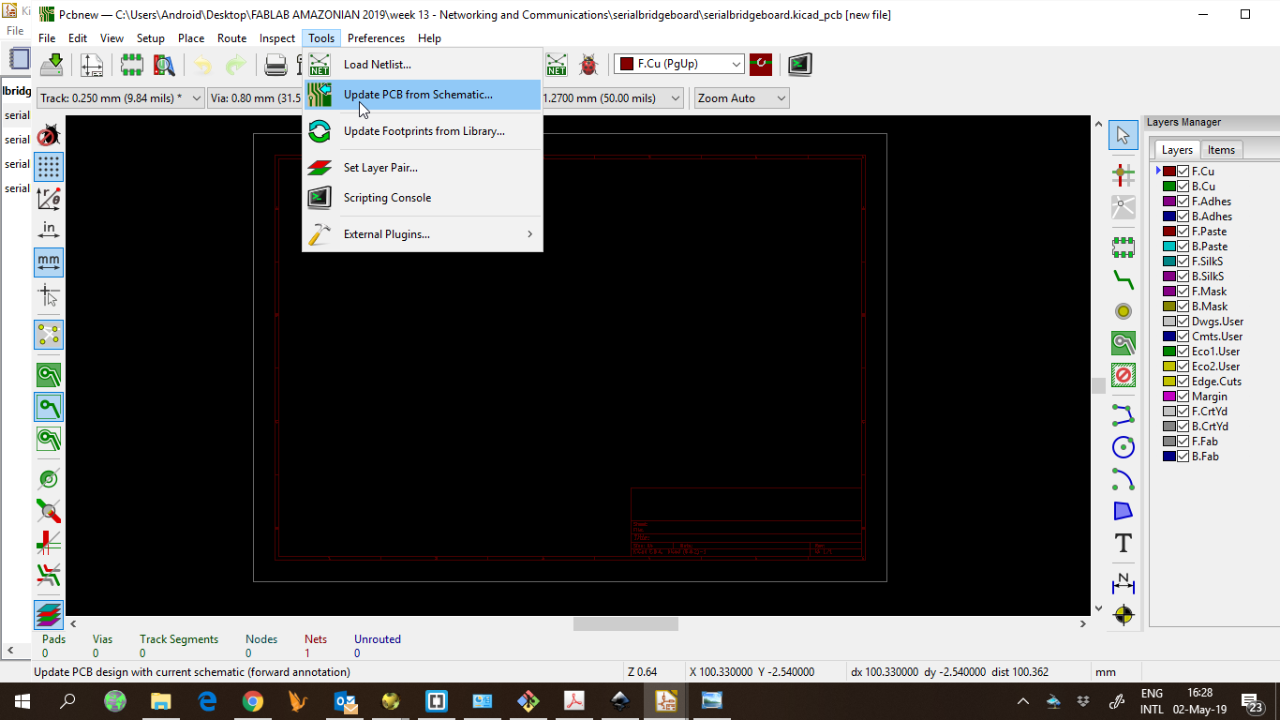This screenshot has height=720, width=1280.
Task: Select the Add circle tool
Action: pos(1123,446)
